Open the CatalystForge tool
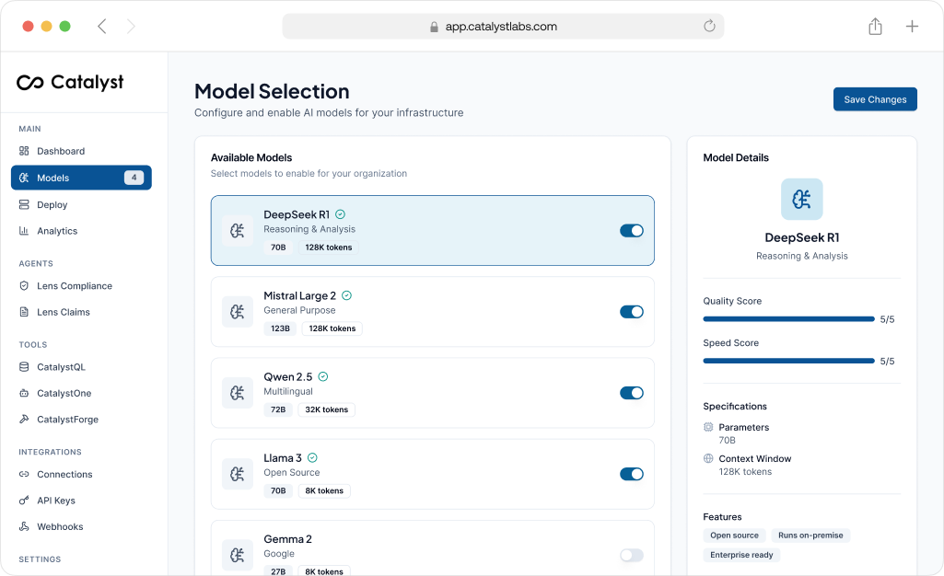The image size is (944, 576). (x=81, y=419)
